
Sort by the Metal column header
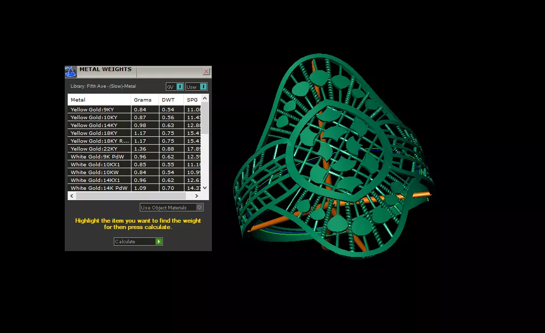click(x=99, y=100)
